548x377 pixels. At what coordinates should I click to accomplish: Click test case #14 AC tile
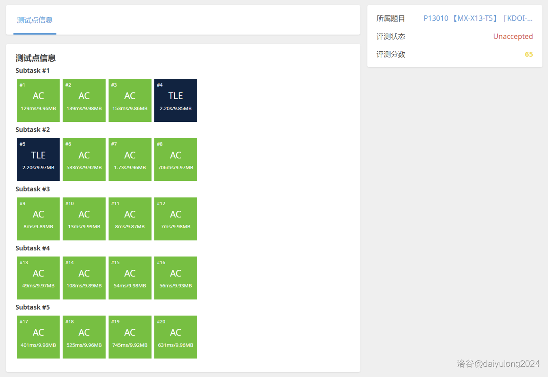[x=84, y=278]
